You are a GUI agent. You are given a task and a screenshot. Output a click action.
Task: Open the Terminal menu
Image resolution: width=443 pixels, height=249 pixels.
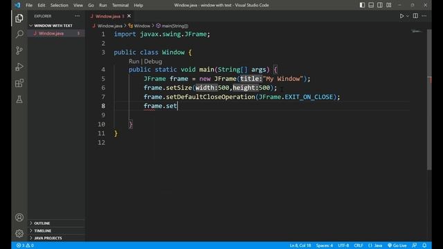(x=120, y=5)
